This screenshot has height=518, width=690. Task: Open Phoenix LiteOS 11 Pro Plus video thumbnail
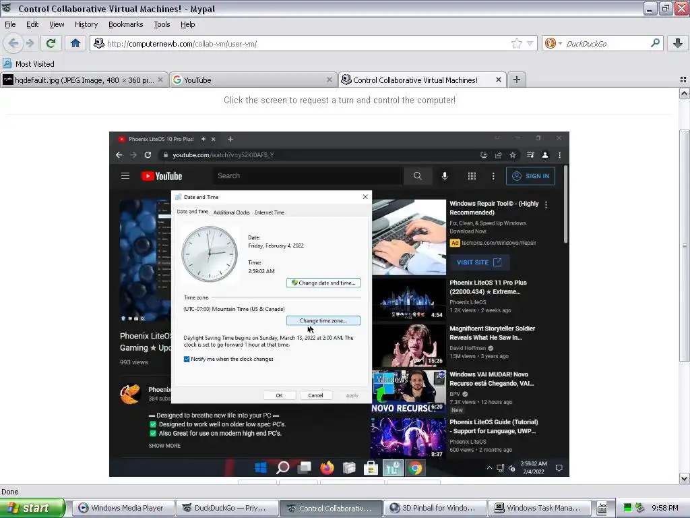408,299
